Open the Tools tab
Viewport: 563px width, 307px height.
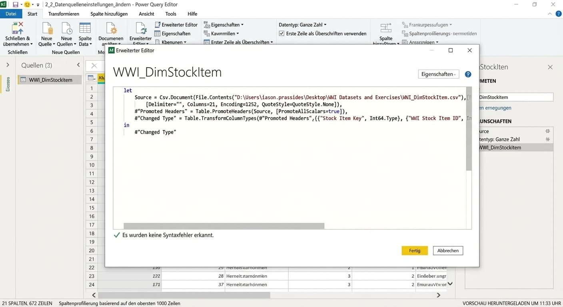tap(171, 14)
